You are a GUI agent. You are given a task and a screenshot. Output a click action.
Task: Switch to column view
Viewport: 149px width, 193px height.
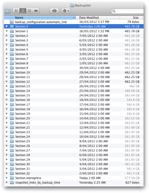[30, 11]
